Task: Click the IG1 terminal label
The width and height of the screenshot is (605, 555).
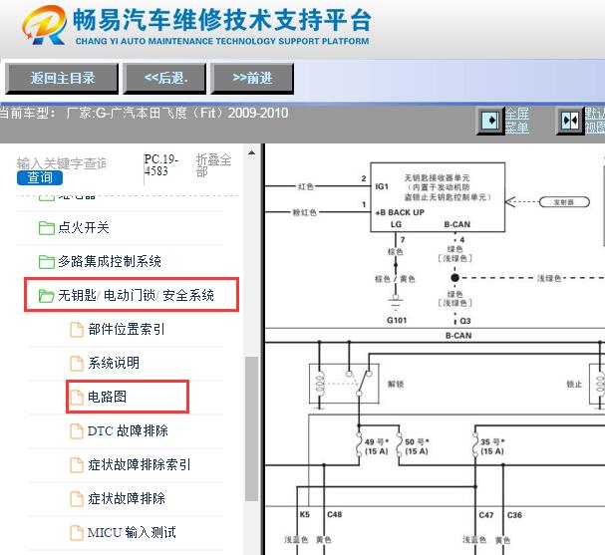Action: click(x=382, y=186)
